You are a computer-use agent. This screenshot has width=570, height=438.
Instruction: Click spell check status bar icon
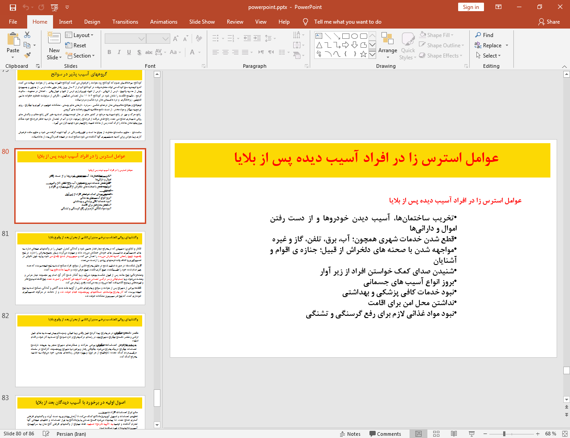pyautogui.click(x=46, y=434)
